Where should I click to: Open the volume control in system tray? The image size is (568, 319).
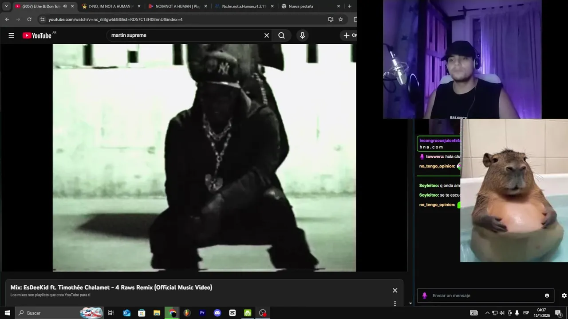[x=502, y=313]
